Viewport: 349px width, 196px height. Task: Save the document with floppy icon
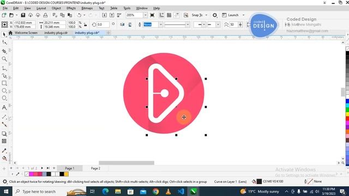pos(23,15)
